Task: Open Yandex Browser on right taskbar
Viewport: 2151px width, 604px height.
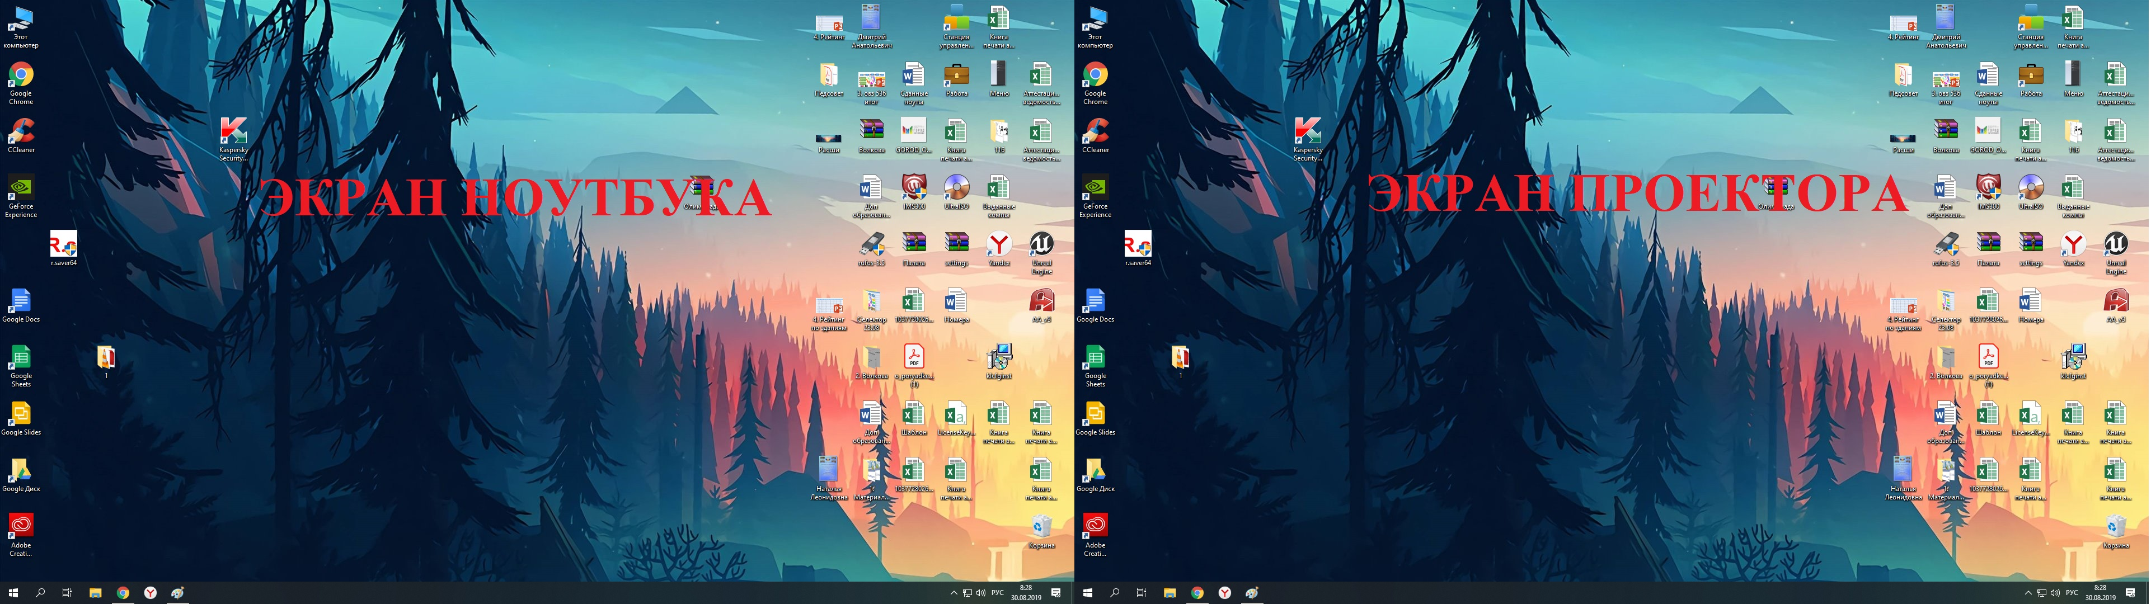Action: [1224, 593]
